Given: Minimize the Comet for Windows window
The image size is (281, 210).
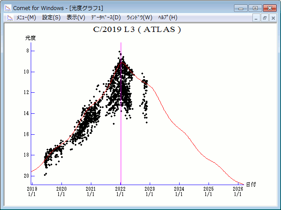Looking at the screenshot, I should tap(241, 8).
